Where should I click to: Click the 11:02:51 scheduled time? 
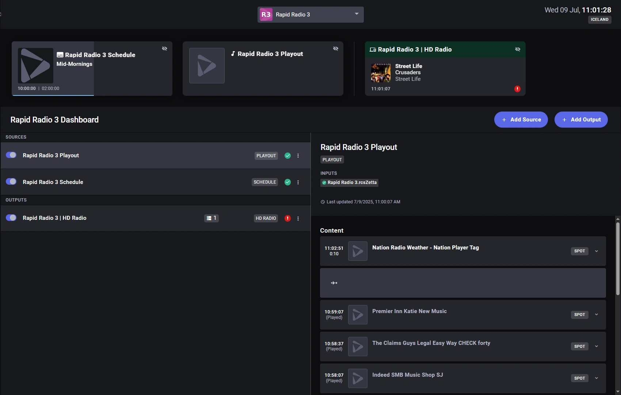click(334, 248)
